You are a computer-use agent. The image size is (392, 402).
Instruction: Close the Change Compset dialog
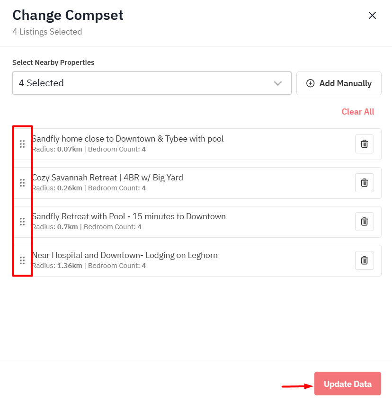[x=372, y=16]
